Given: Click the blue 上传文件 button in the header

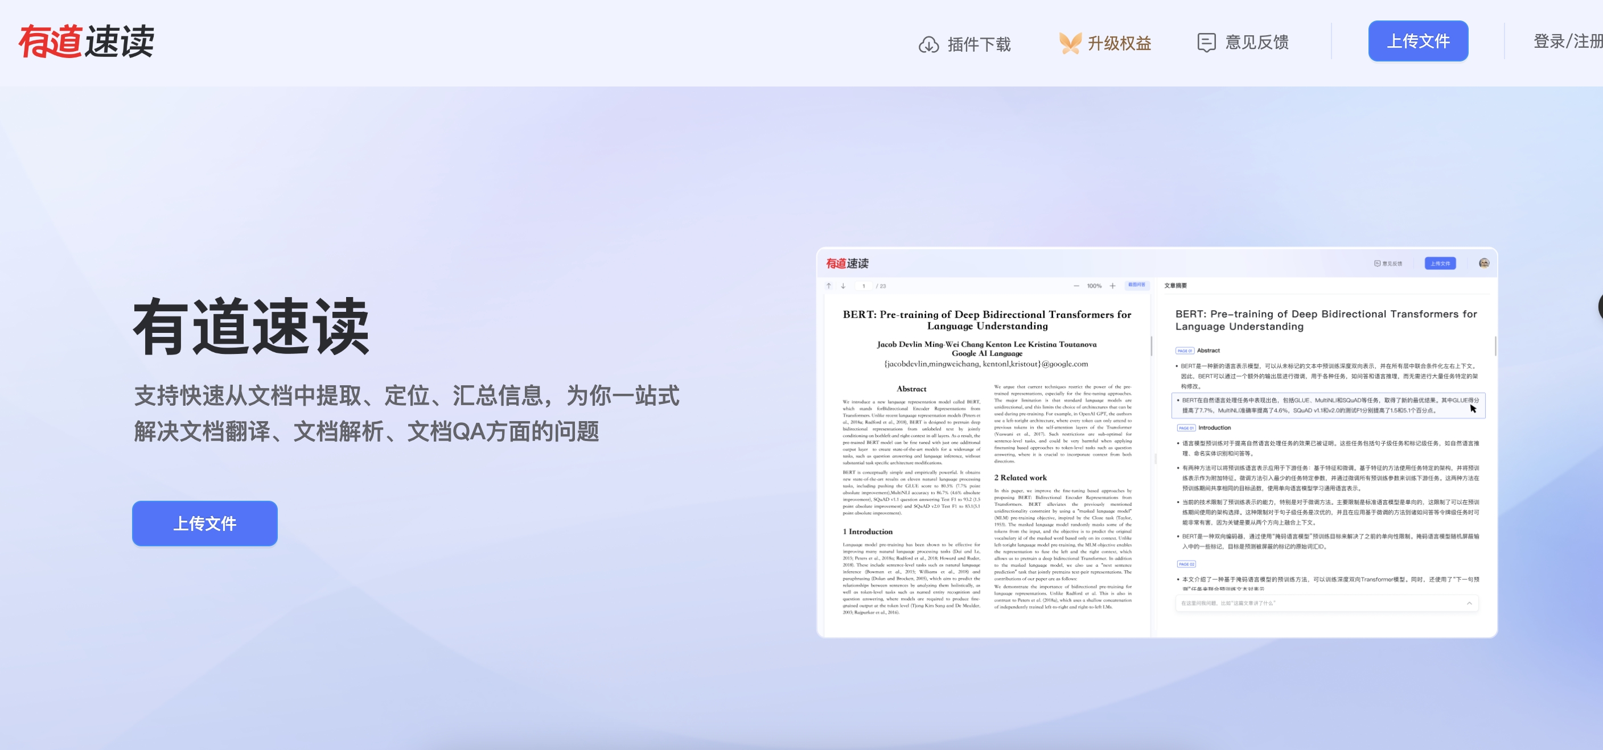Looking at the screenshot, I should (1417, 41).
